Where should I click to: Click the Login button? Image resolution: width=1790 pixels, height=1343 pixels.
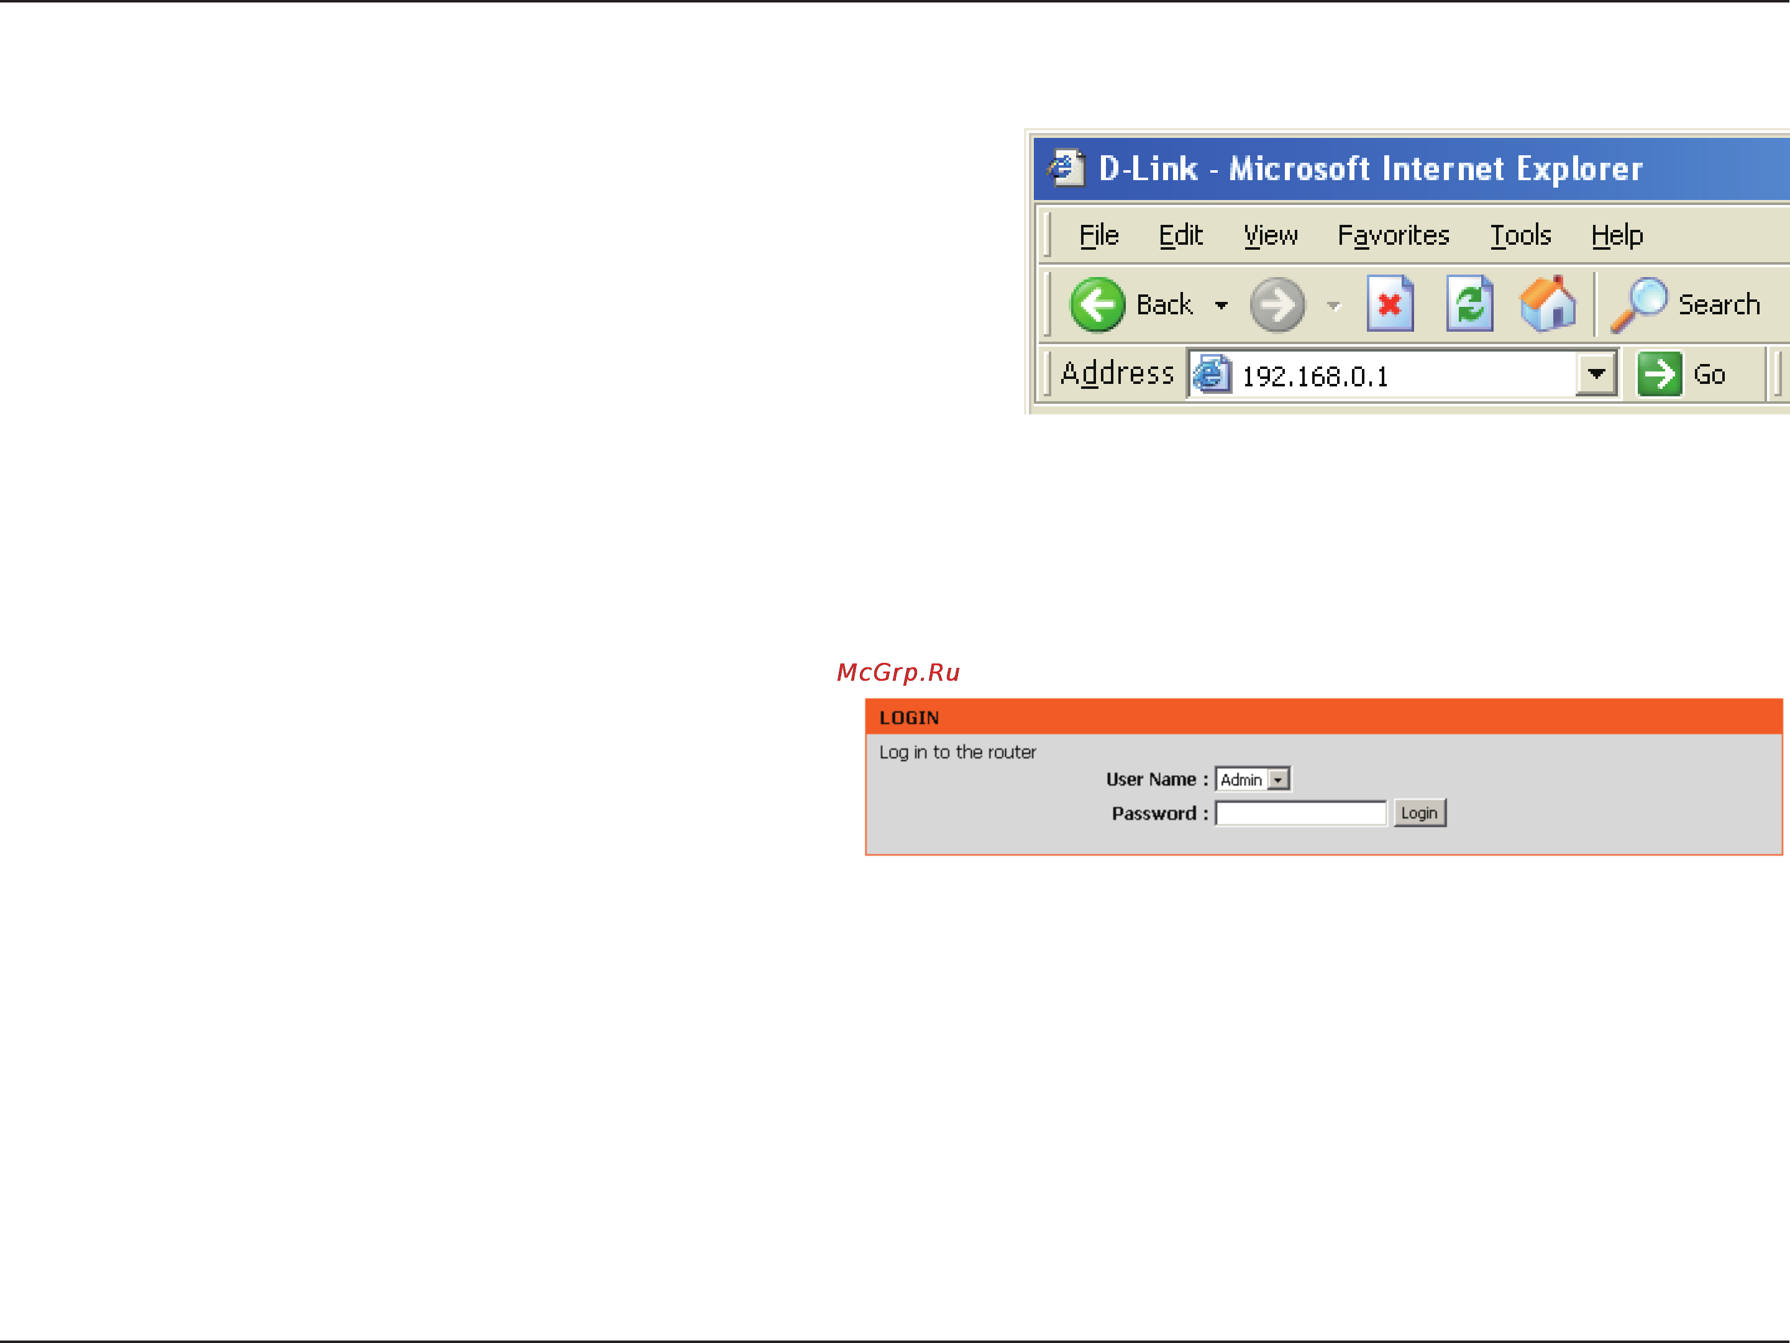(1419, 813)
